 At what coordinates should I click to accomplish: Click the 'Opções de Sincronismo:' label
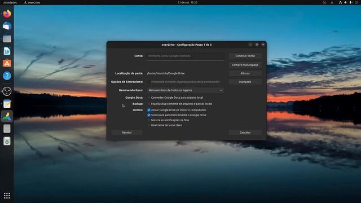click(127, 82)
